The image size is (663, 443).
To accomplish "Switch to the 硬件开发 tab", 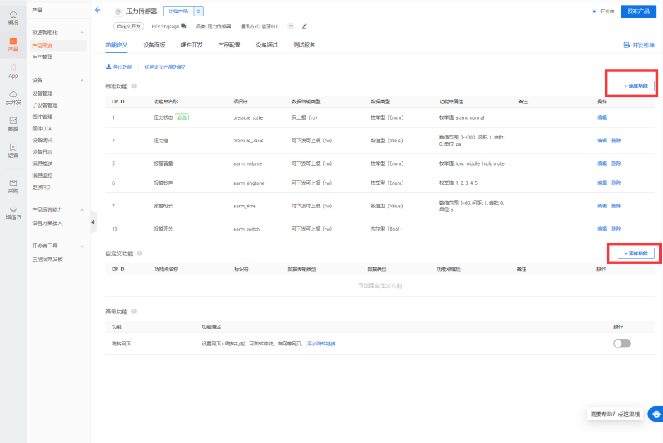I will 192,45.
